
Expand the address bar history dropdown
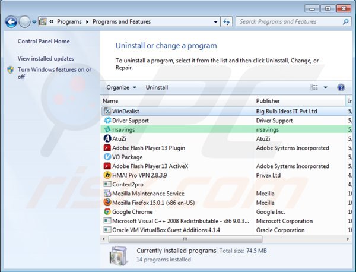point(215,22)
